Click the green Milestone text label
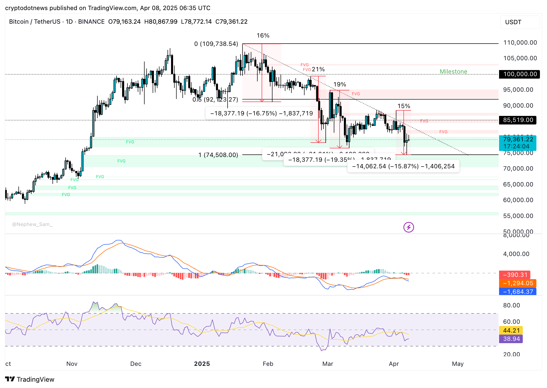Screen dimensions: 547x388 [453, 72]
